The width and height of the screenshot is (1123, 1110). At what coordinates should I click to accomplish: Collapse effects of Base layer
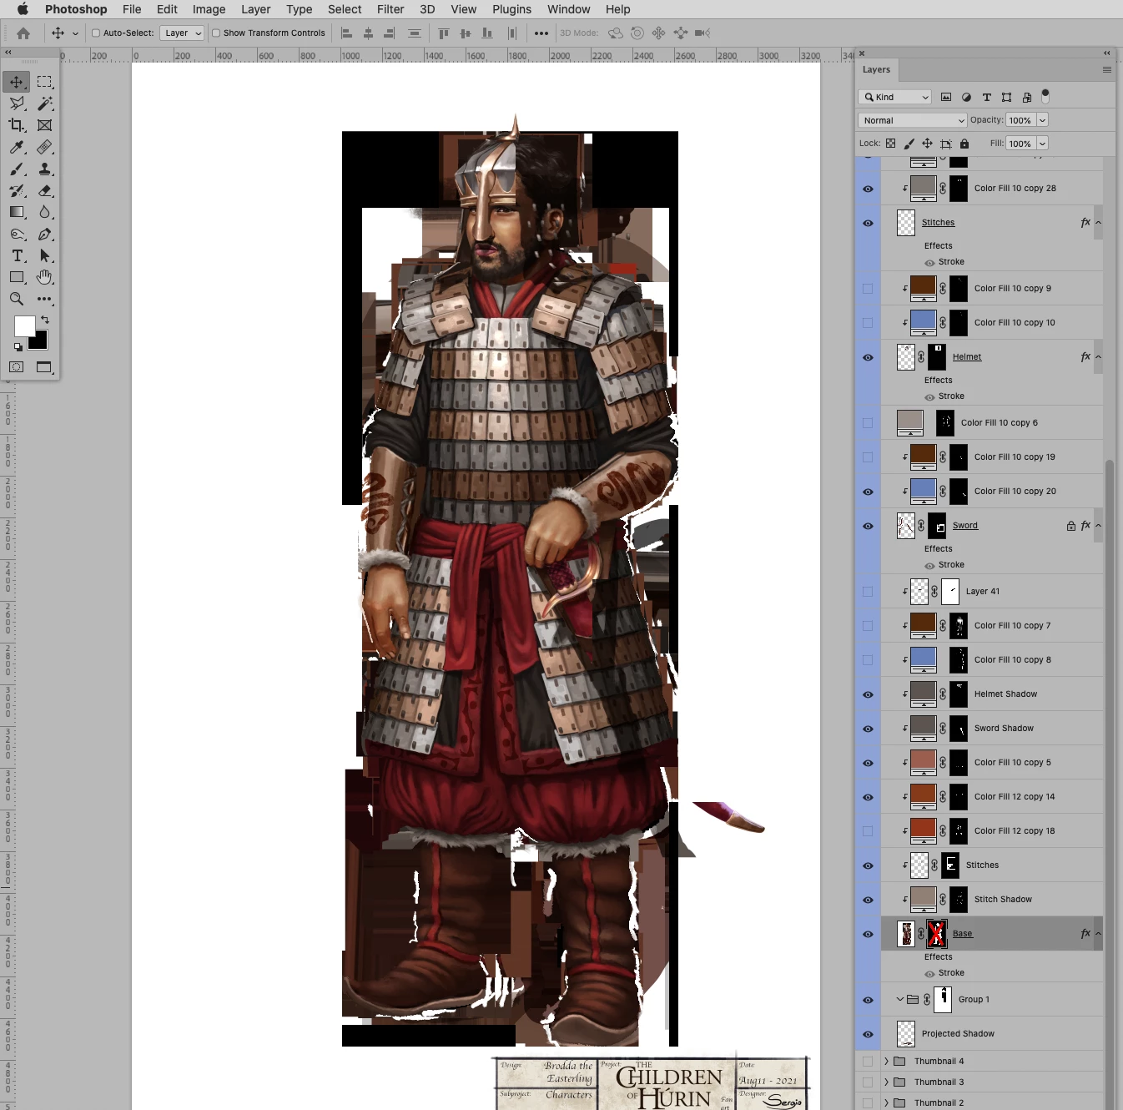(x=1098, y=934)
